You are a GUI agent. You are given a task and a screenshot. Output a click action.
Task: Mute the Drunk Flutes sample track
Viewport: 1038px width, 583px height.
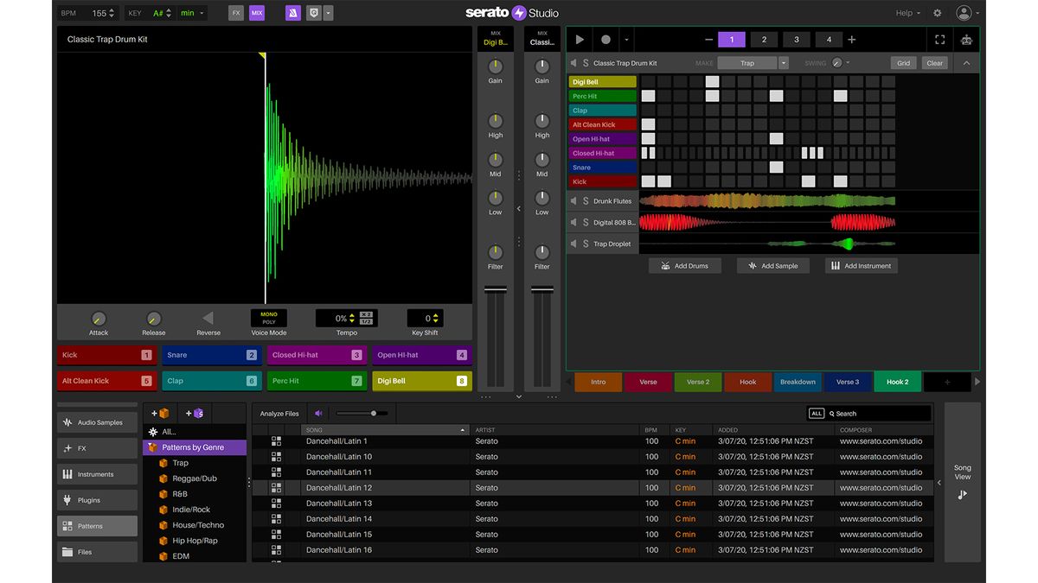pos(573,200)
